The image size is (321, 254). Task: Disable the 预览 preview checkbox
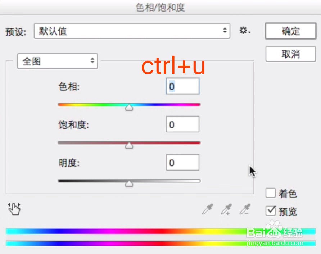coord(271,211)
